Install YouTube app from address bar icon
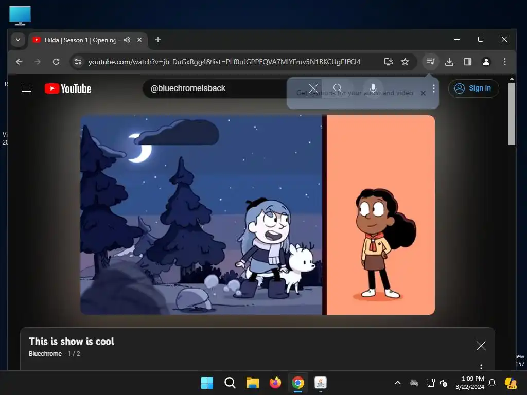 coord(389,62)
